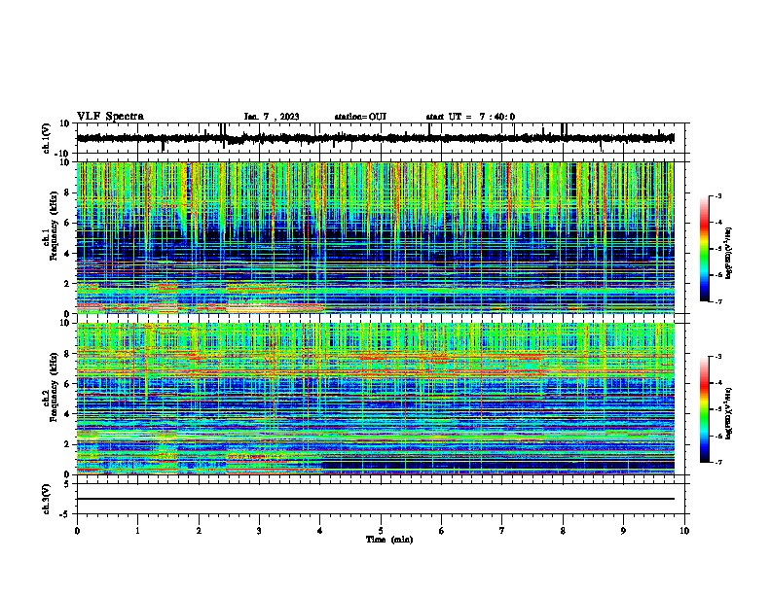Click the "VLF Spectra" plot title
This screenshot has height=595, width=771.
[110, 117]
